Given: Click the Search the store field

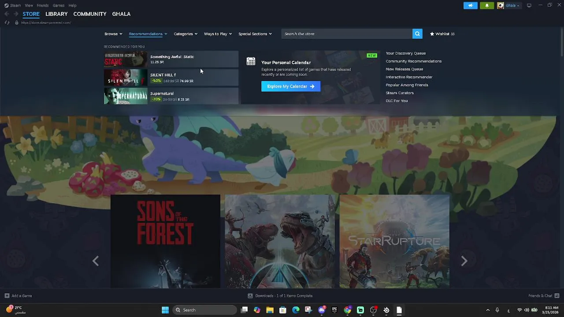Looking at the screenshot, I should [x=347, y=33].
